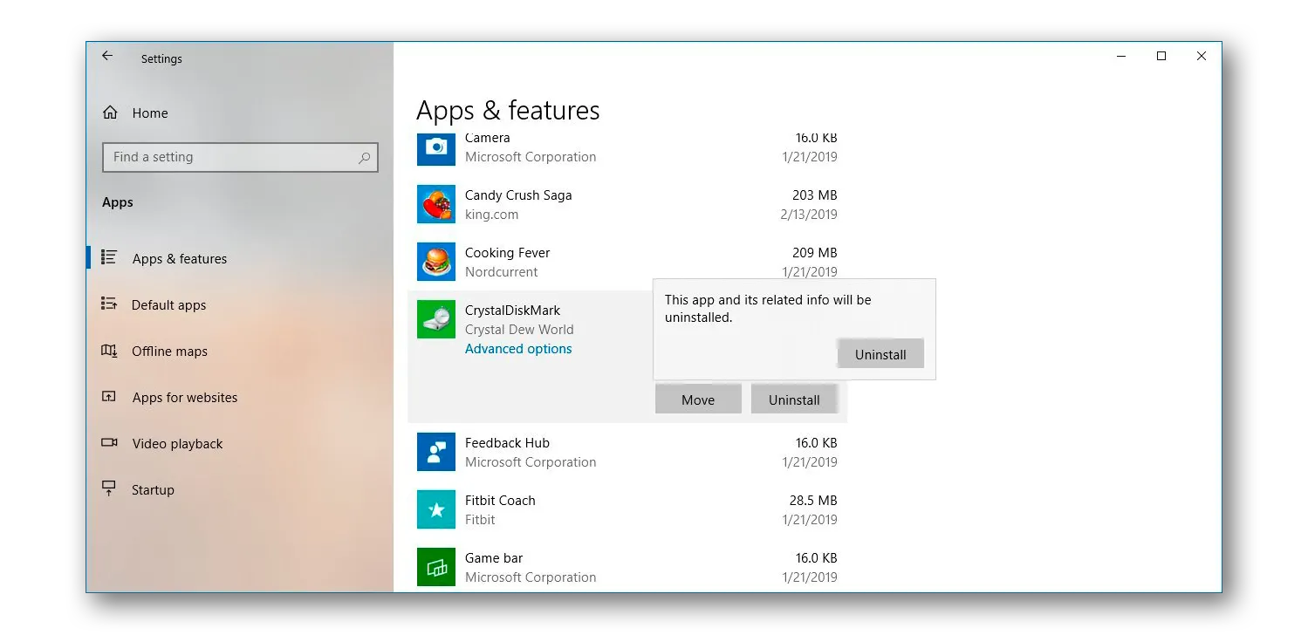This screenshot has width=1308, height=635.
Task: Click the Game bar app icon
Action: click(x=435, y=567)
